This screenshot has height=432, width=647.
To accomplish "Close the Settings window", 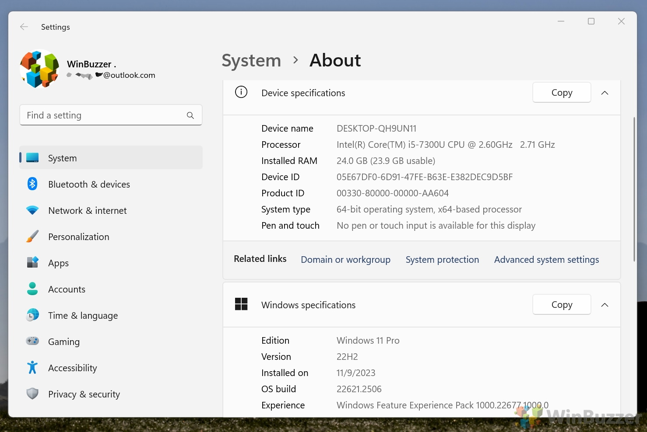I will 621,21.
